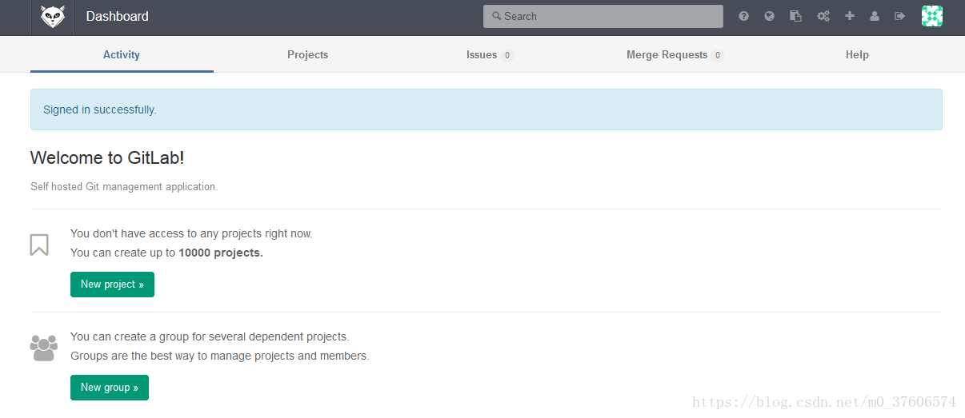Open the Merge Requests tab
Viewport: 965px width, 418px height.
675,55
